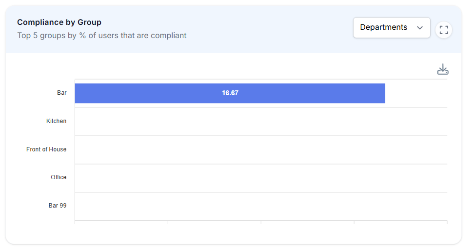The image size is (474, 252).
Task: Click the chart's bottom horizontal axis line
Action: pos(261,221)
